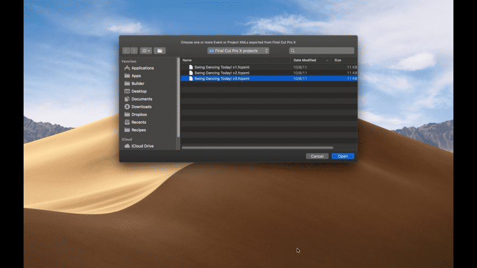This screenshot has height=268, width=477.
Task: Click the Open button
Action: (343, 156)
